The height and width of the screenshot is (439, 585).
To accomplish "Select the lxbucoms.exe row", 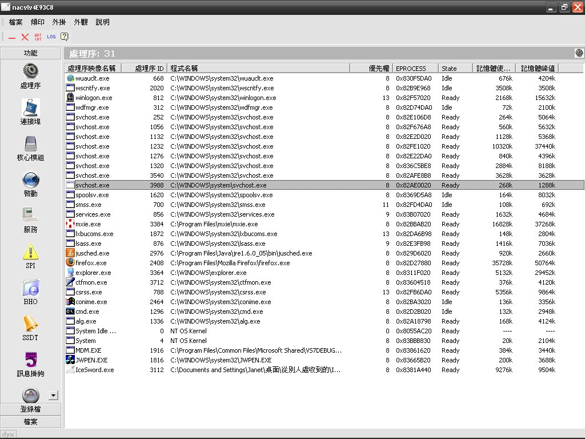I will point(324,234).
